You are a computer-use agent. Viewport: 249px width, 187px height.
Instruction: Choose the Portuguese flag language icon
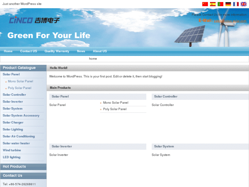(221, 4)
